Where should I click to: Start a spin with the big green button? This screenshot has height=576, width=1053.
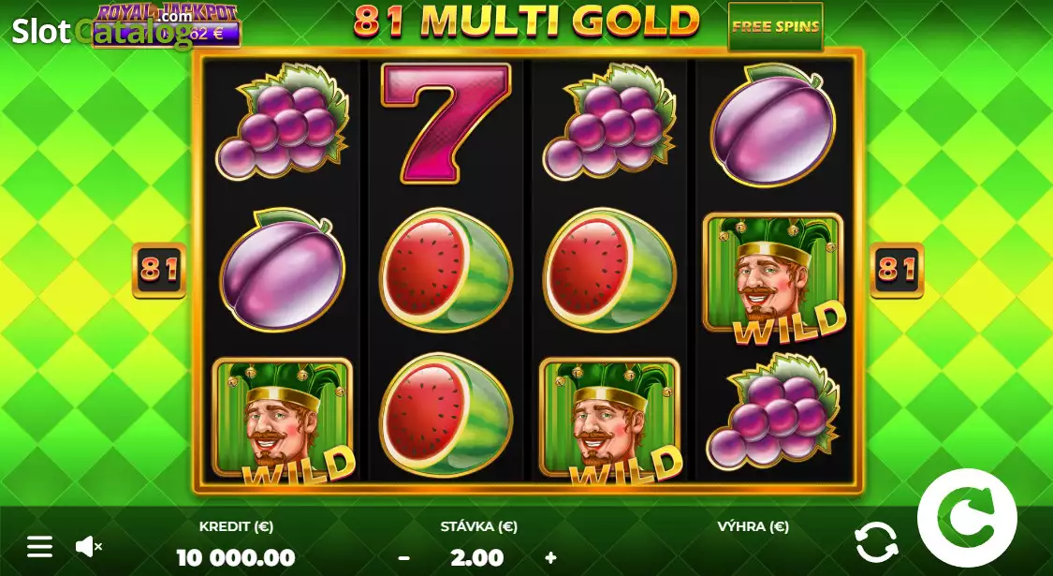click(967, 518)
